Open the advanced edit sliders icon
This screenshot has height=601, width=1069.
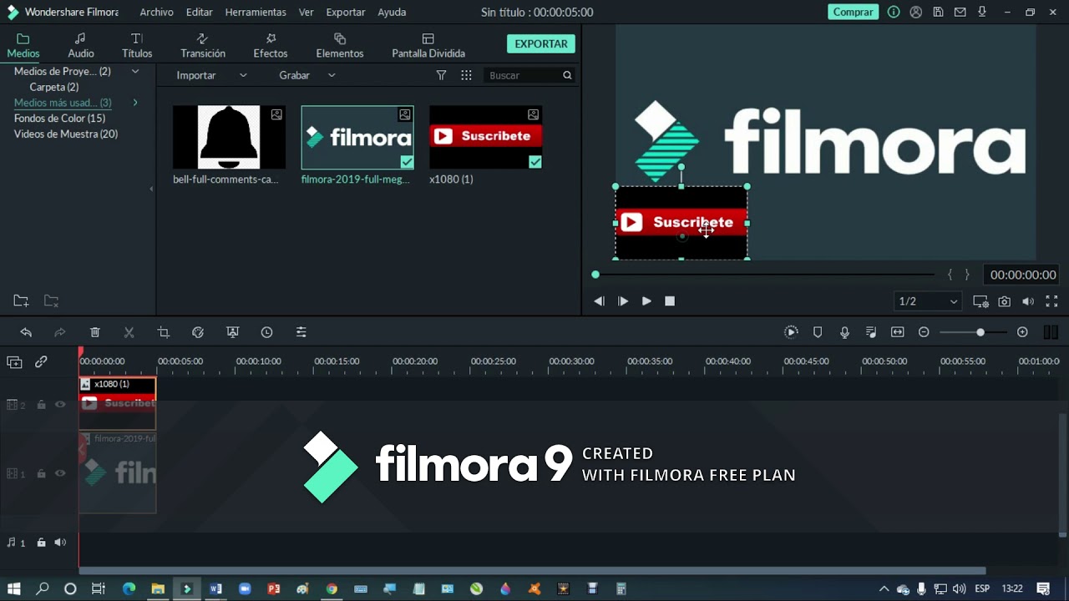tap(301, 332)
